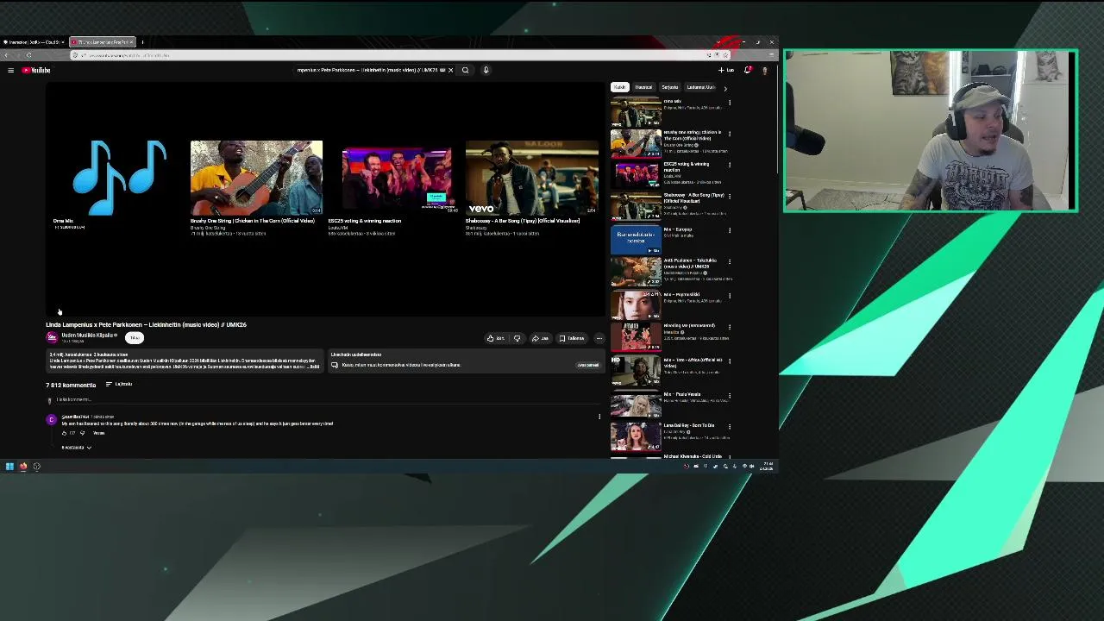
Task: Open the YouTube hamburger guide menu
Action: click(10, 70)
